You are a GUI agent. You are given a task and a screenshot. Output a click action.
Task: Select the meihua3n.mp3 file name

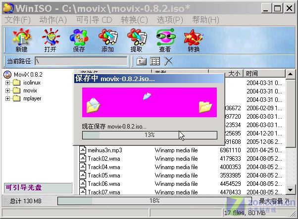pos(105,150)
